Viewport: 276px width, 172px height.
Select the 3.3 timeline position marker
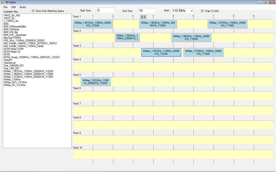[x=143, y=17]
